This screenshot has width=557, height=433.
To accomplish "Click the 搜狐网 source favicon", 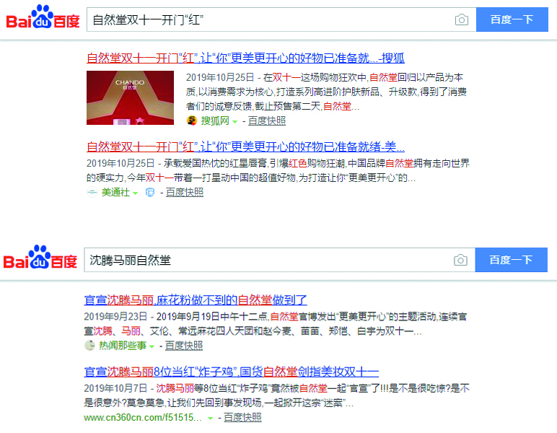I will [x=192, y=121].
